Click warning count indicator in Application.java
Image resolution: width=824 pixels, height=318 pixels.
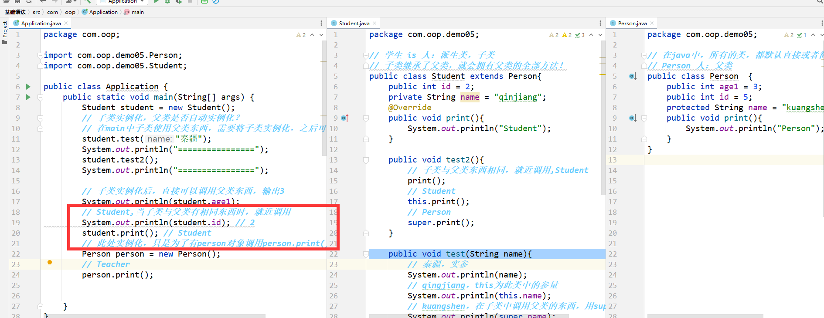301,35
